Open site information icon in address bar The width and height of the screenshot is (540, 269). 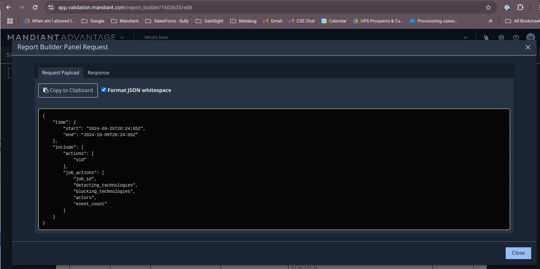click(x=51, y=7)
